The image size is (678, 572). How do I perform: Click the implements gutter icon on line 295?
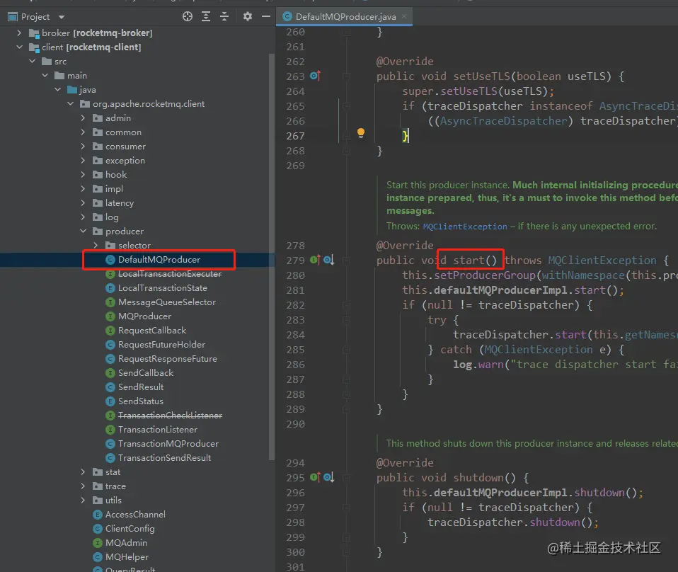coord(315,477)
